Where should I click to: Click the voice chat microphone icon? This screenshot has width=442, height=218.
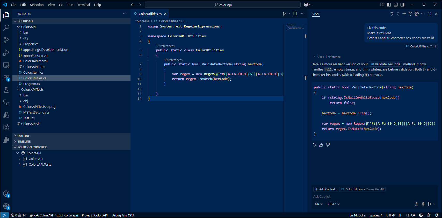(x=423, y=204)
